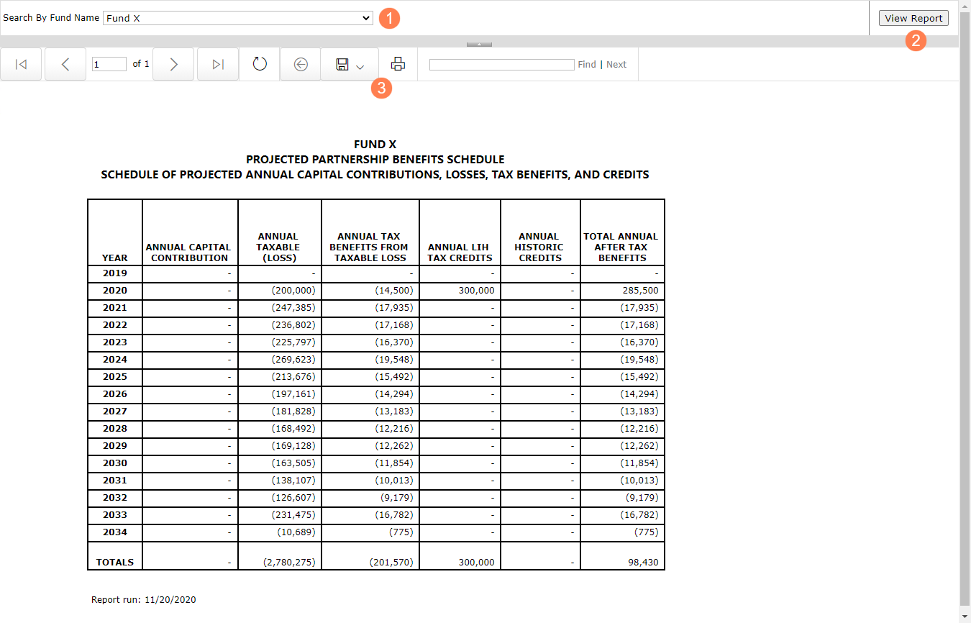The height and width of the screenshot is (623, 971).
Task: Click the PROJECTED PARTNERSHIP BENEFITS SCHEDULE heading
Action: pos(375,160)
